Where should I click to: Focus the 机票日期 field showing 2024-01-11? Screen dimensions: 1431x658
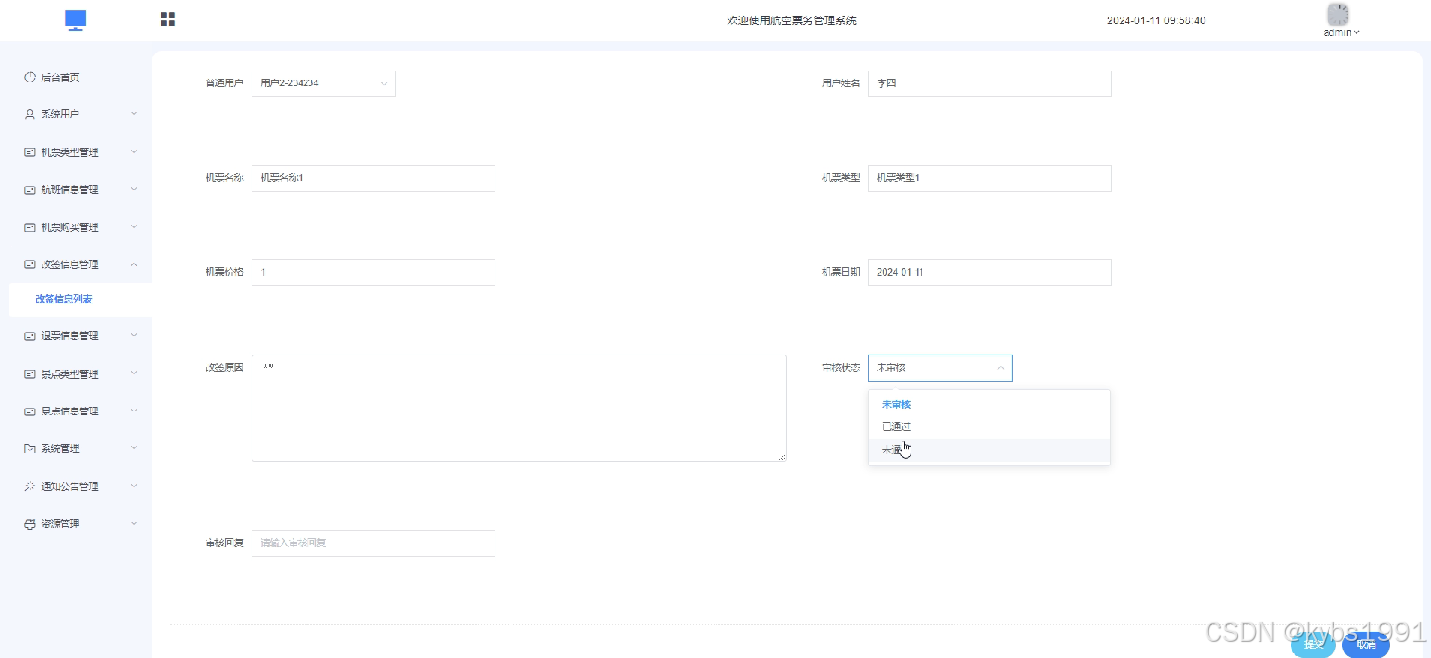989,272
